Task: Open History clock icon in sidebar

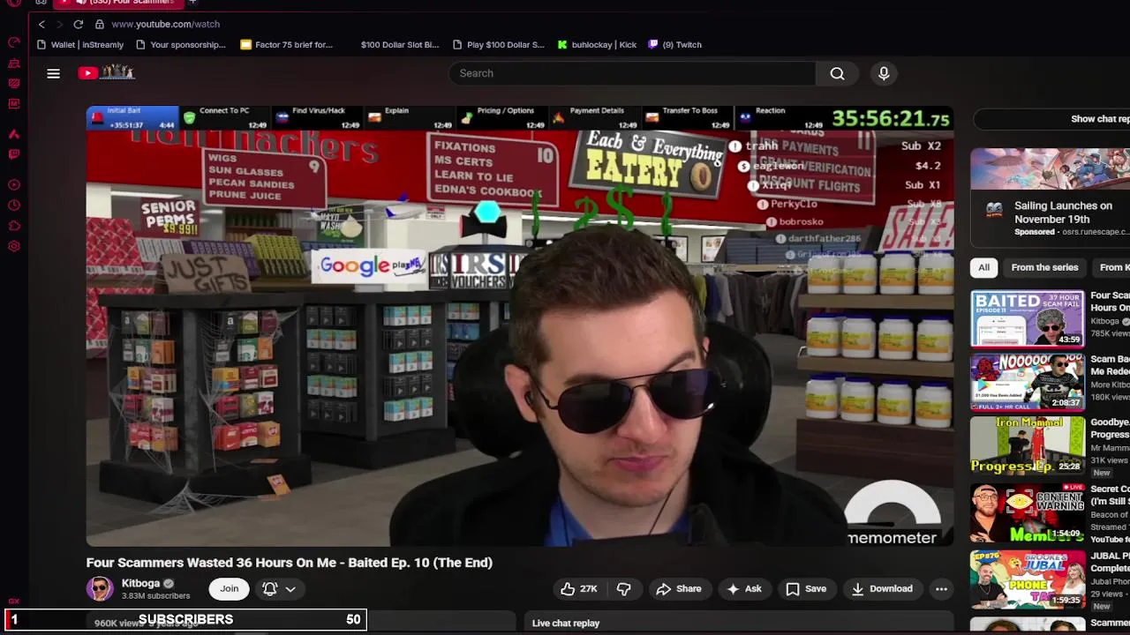Action: point(14,205)
